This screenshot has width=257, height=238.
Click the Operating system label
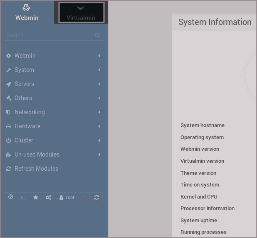(x=202, y=137)
